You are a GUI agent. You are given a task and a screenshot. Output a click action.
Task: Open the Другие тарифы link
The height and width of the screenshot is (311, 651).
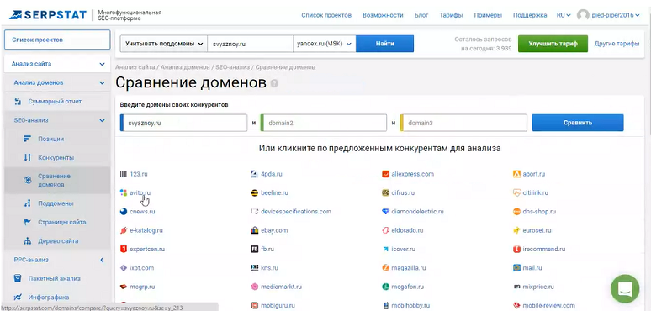[617, 44]
